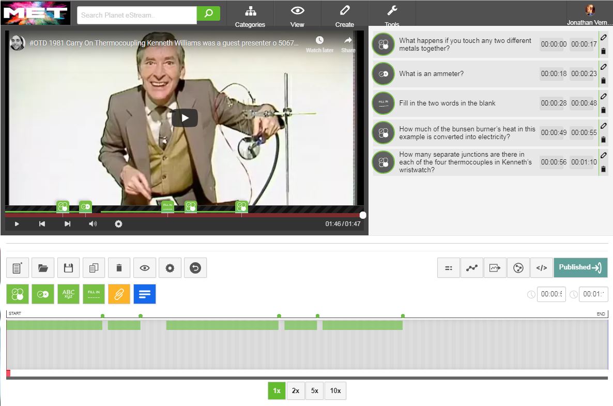Edit the 'Fill in the two words' question
Image resolution: width=613 pixels, height=406 pixels.
coord(604,96)
